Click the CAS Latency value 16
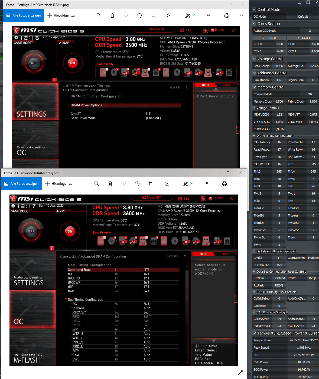 point(279,142)
